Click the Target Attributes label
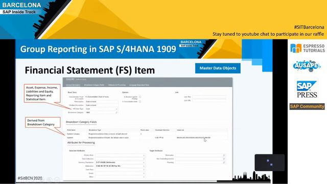Image resolution: width=327 pixels, height=184 pixels. coord(156,151)
